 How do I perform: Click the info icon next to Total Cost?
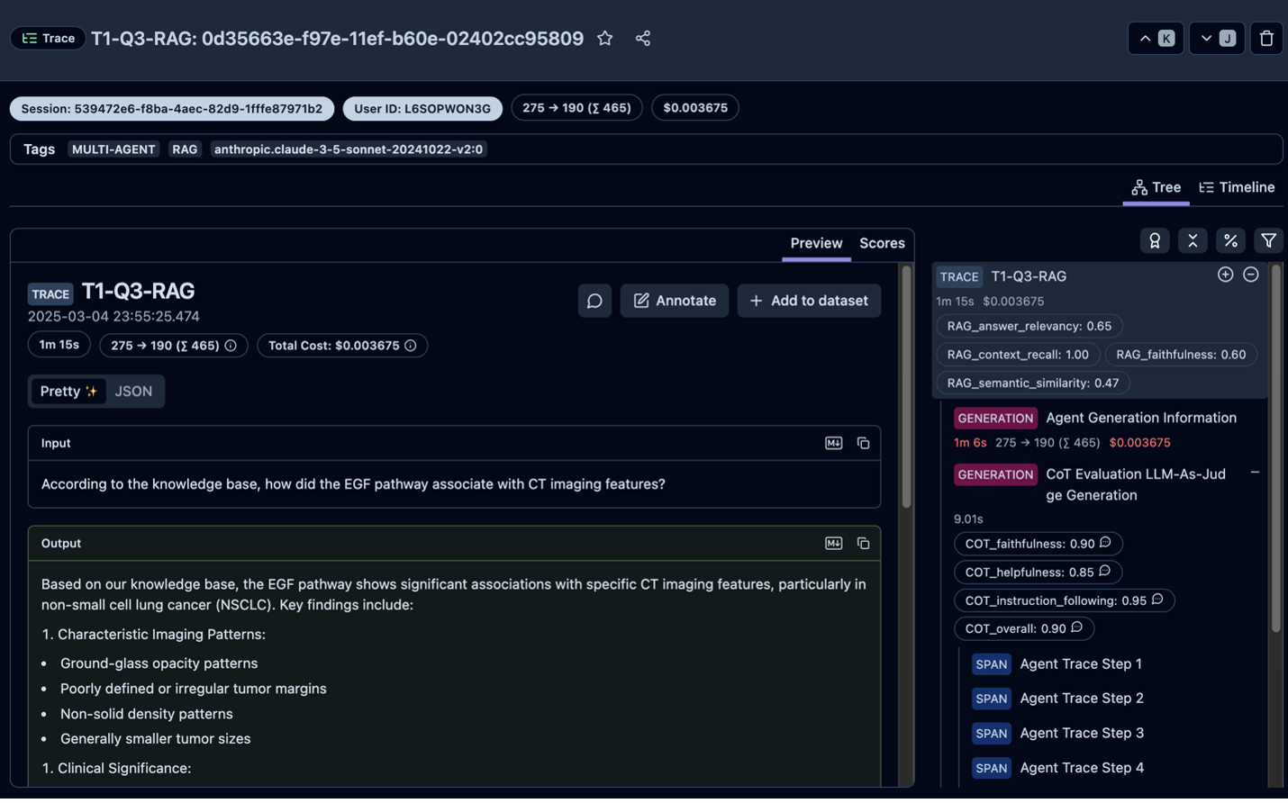click(x=411, y=346)
